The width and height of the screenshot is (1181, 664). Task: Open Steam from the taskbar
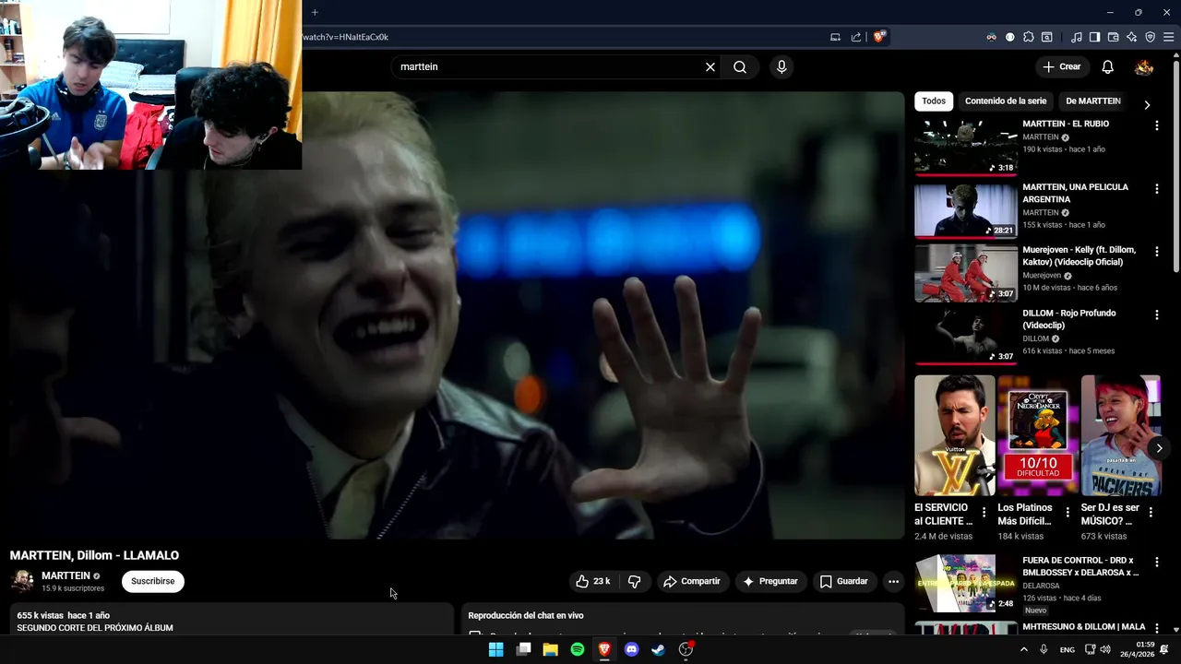click(658, 649)
